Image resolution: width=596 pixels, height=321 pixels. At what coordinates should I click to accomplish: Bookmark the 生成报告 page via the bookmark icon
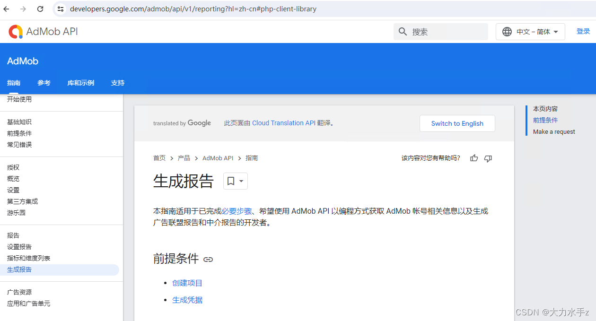point(231,181)
